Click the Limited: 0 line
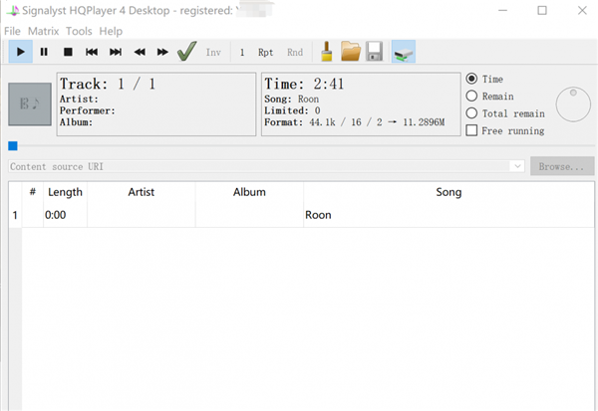Viewport: 598px width, 411px height. (292, 110)
